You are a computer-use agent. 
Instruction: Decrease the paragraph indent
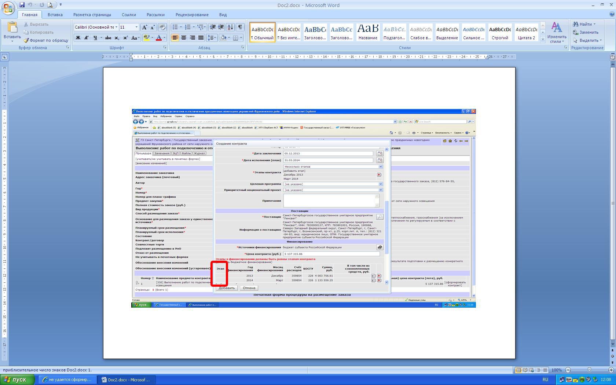(213, 27)
